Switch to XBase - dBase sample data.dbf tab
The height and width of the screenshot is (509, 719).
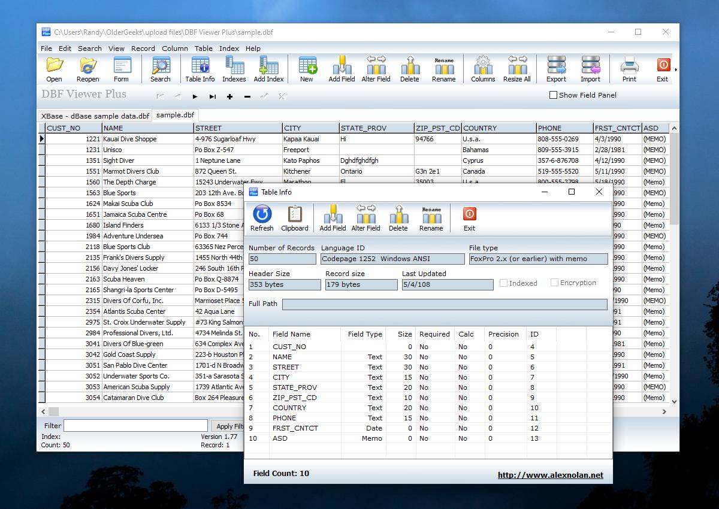pos(95,116)
